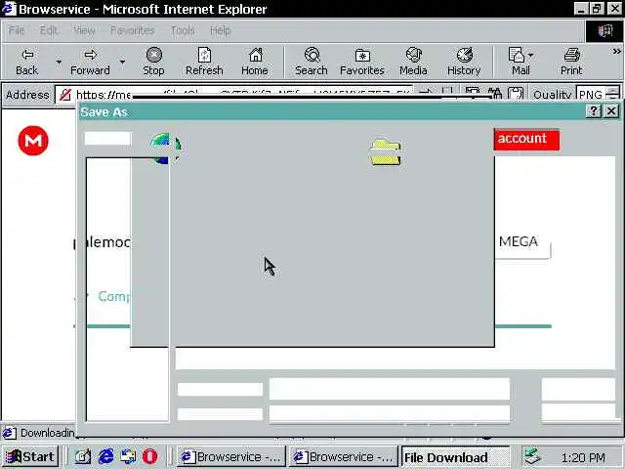The height and width of the screenshot is (469, 625).
Task: Stop the page from loading
Action: (x=154, y=62)
